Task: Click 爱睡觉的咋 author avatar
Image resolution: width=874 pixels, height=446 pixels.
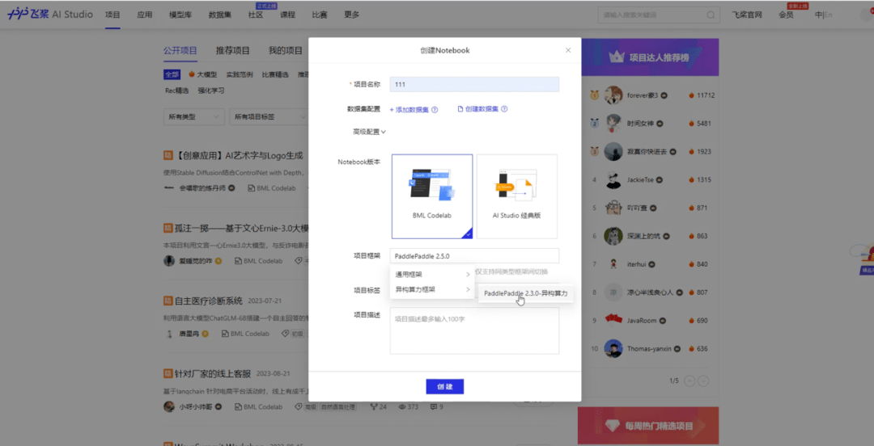Action: point(169,261)
